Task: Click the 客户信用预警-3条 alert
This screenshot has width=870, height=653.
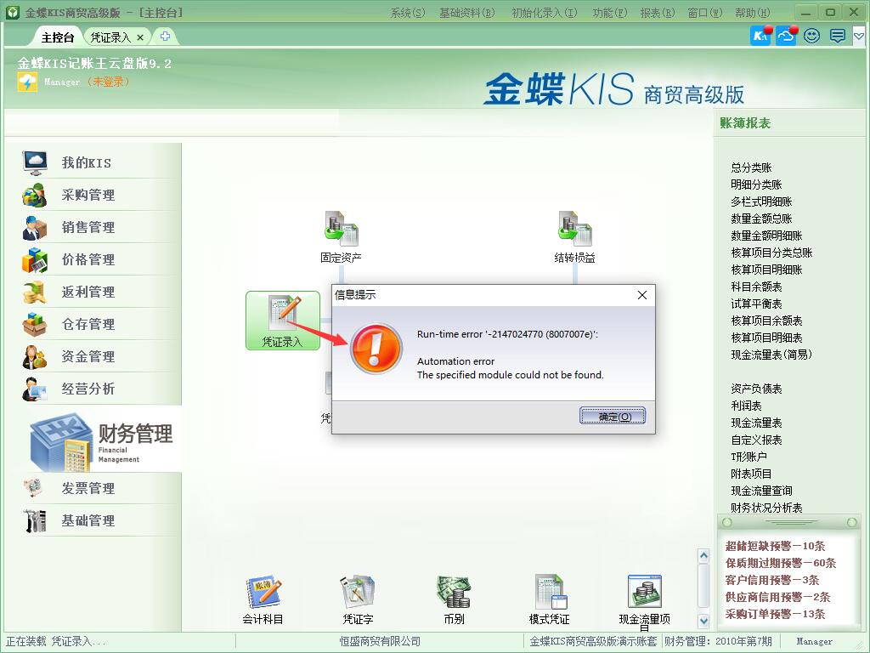Action: pyautogui.click(x=772, y=580)
